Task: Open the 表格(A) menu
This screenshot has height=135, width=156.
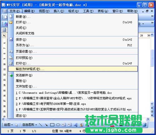Action: (103, 11)
